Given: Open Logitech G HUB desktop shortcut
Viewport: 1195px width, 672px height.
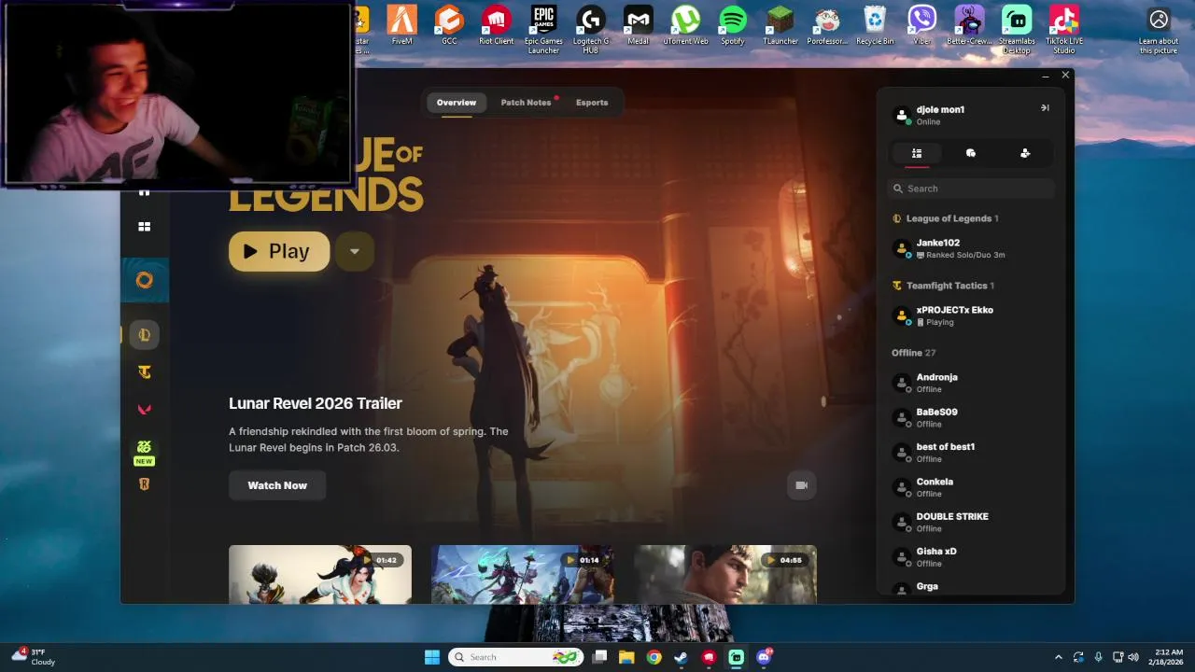Looking at the screenshot, I should (590, 30).
